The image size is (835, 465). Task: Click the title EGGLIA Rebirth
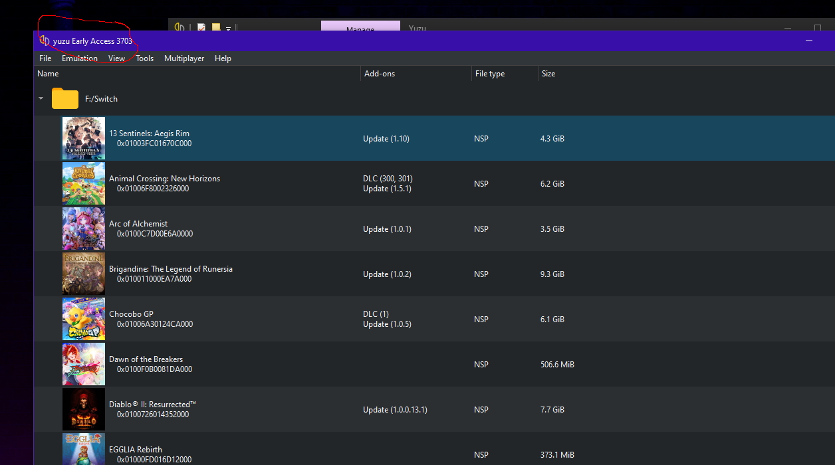(136, 450)
